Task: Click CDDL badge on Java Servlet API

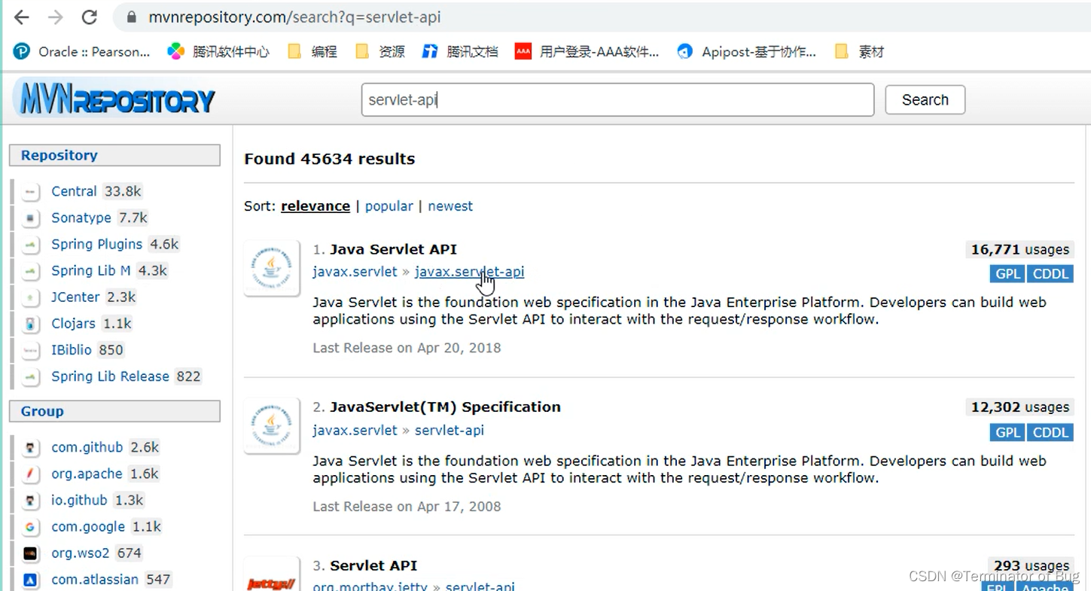Action: (x=1050, y=274)
